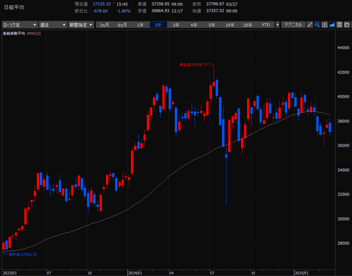Click the 2024/01 date axis label

[x=135, y=273]
